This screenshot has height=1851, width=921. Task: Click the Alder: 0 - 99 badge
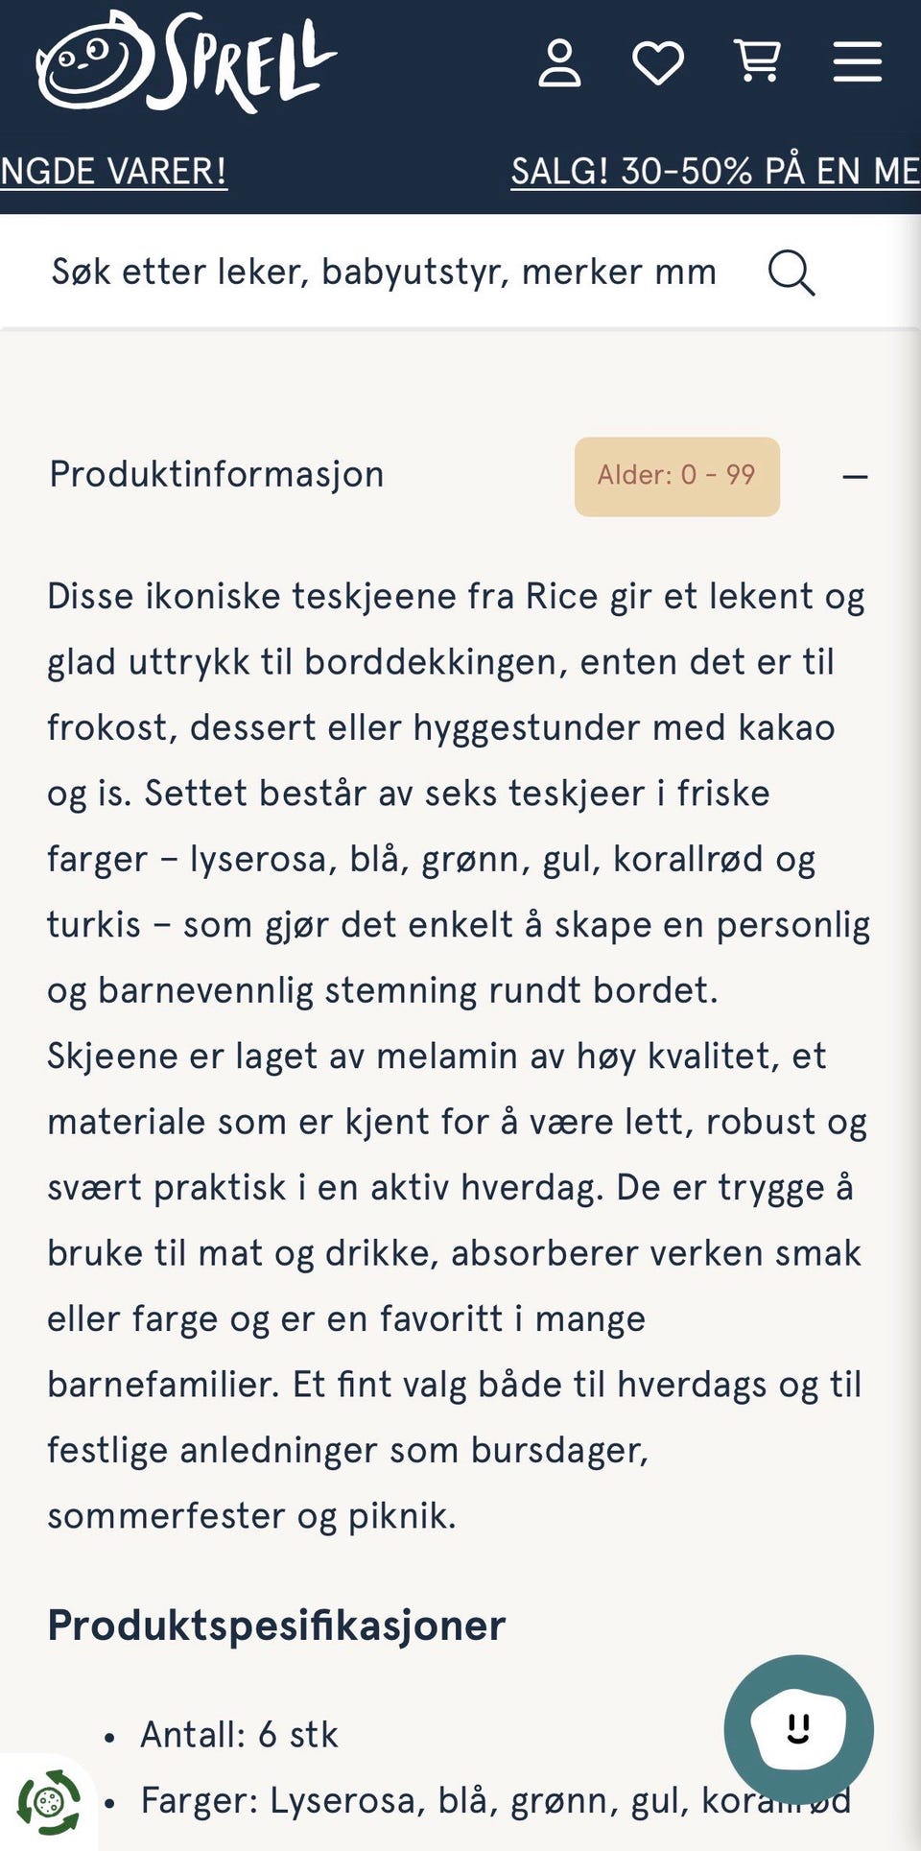(x=676, y=476)
